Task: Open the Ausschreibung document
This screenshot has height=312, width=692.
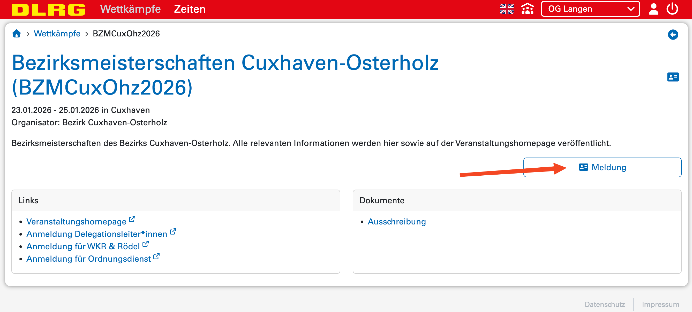Action: [x=396, y=222]
